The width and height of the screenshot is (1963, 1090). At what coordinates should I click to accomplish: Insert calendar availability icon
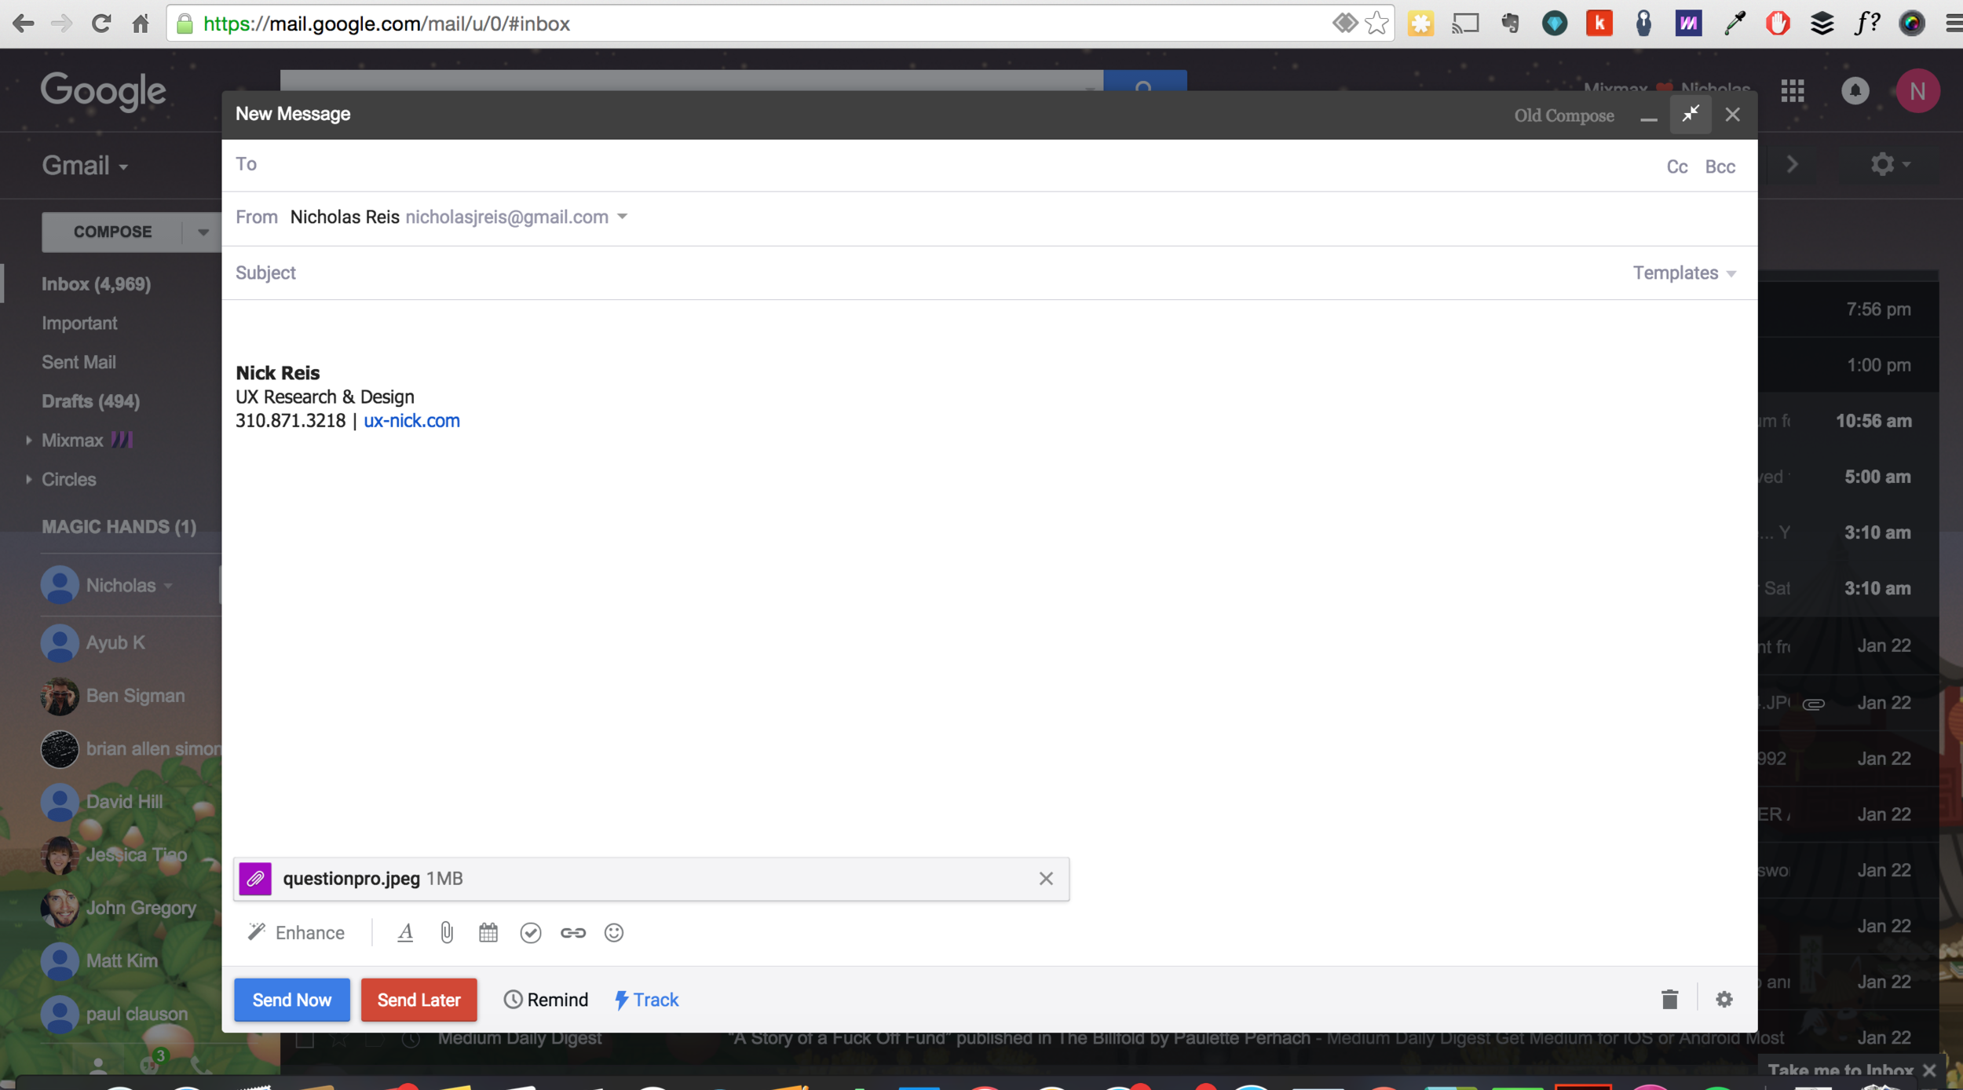pyautogui.click(x=488, y=932)
